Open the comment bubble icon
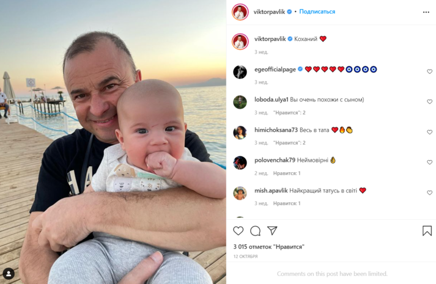Viewport: 436px width, 284px height. coord(255,231)
